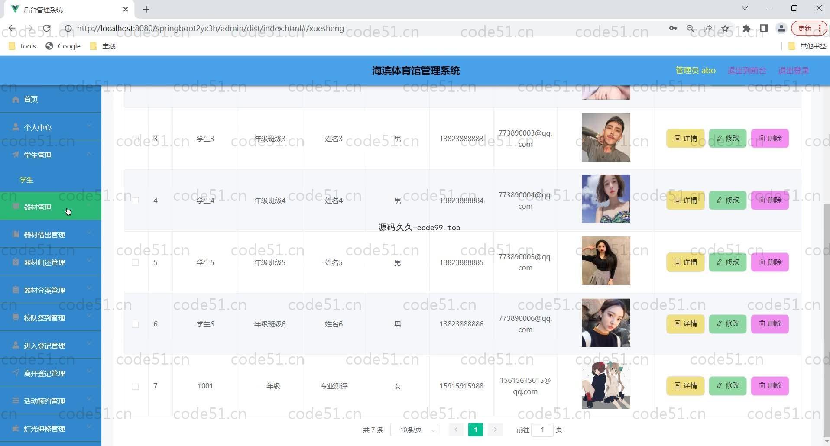Click the icon beside 校队签到管理
The image size is (830, 446).
[x=16, y=317]
